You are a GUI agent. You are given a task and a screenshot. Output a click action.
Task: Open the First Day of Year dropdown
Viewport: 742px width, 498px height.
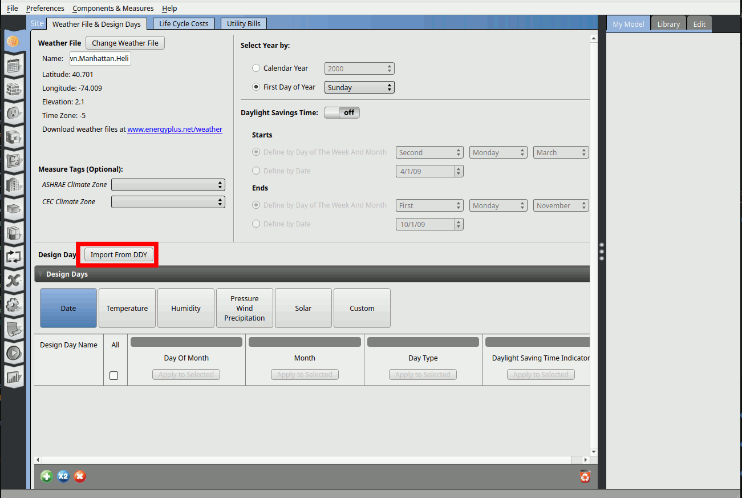(359, 87)
